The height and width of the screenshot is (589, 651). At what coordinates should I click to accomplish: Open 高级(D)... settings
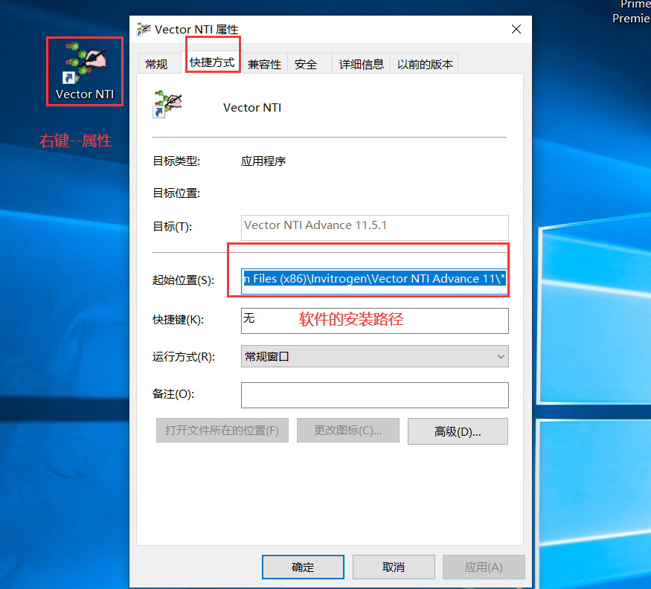click(x=458, y=431)
